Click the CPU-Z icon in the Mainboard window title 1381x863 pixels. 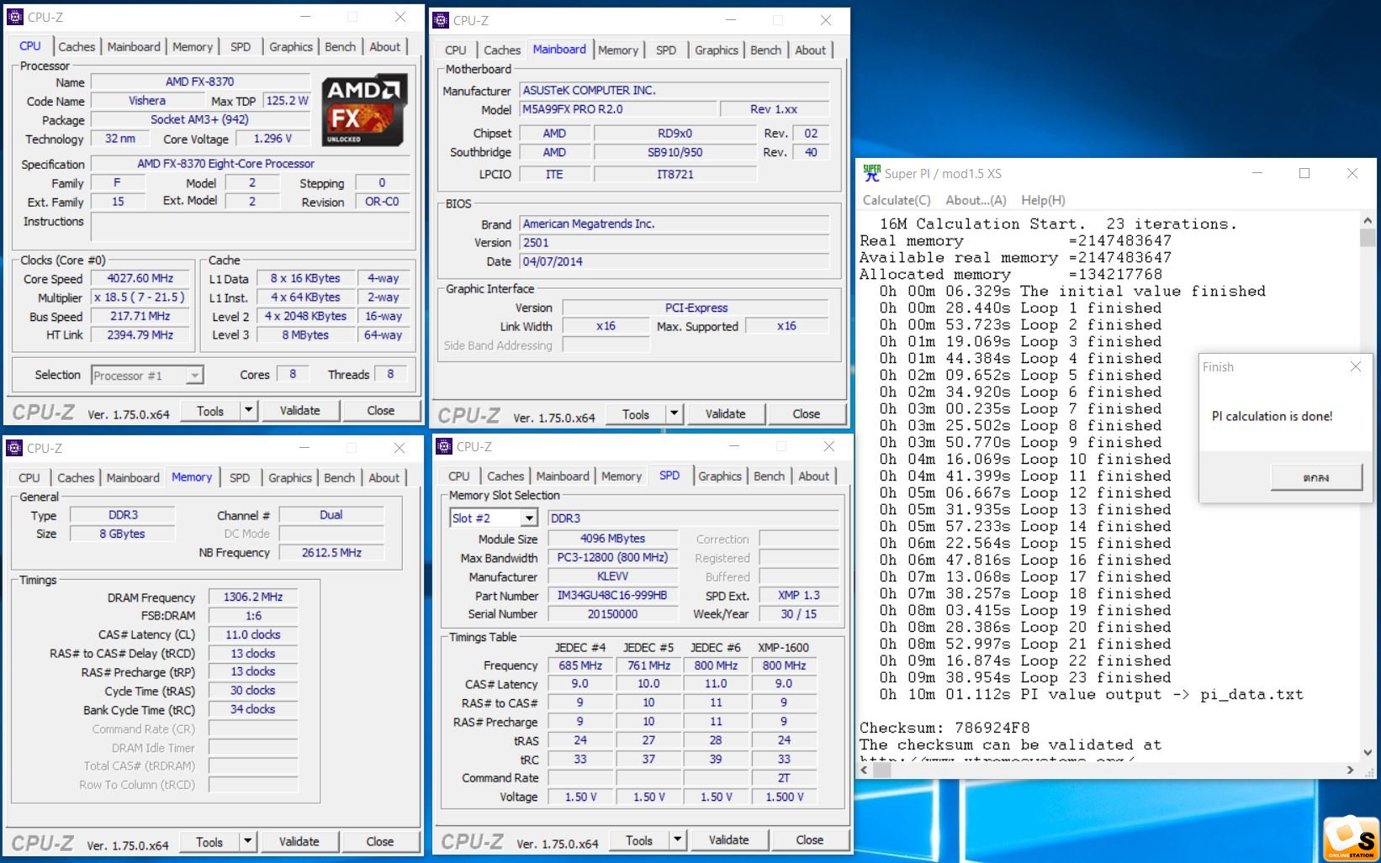[x=442, y=20]
